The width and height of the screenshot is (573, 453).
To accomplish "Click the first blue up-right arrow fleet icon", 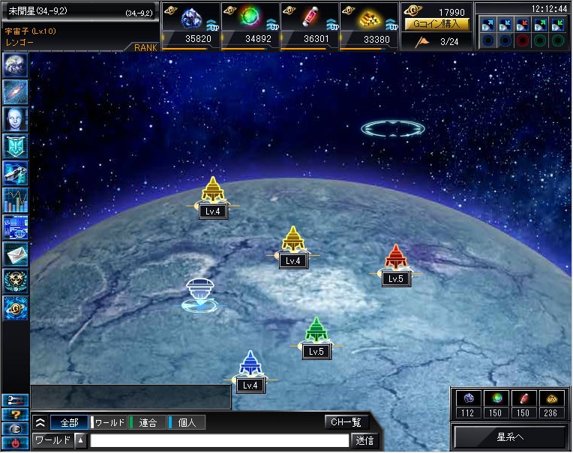I will pos(487,25).
